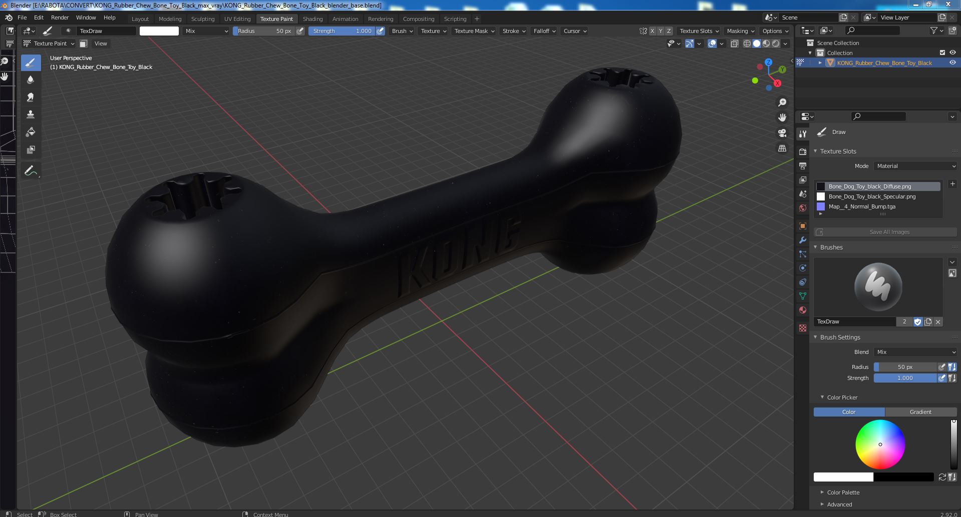Image resolution: width=961 pixels, height=517 pixels.
Task: Add a new texture paint slot
Action: [x=952, y=184]
